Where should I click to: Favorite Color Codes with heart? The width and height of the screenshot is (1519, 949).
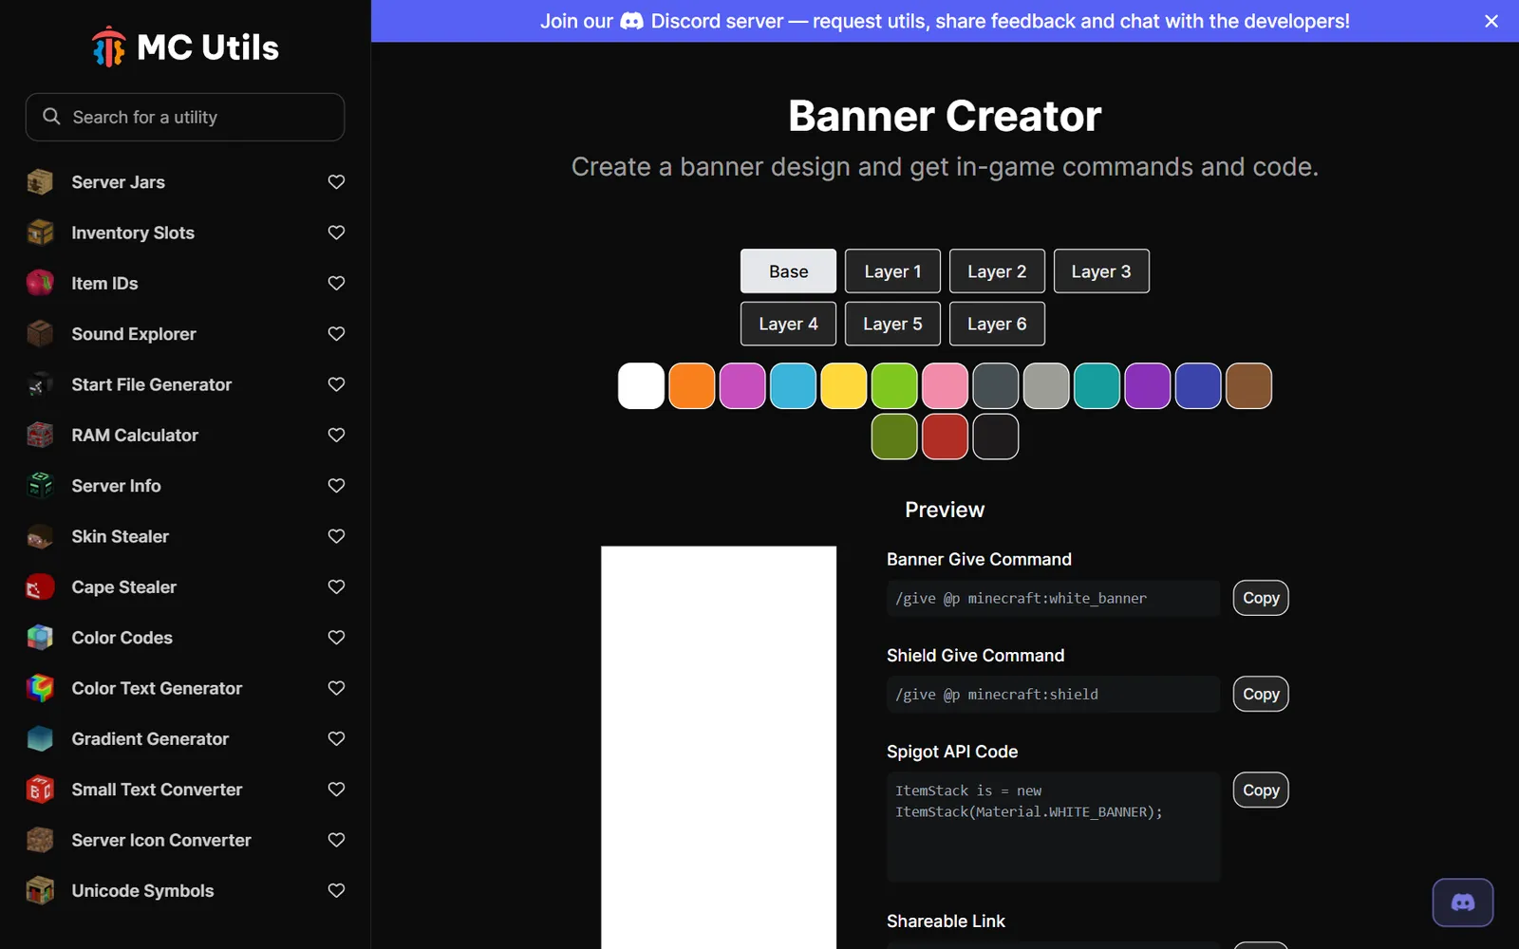tap(336, 637)
